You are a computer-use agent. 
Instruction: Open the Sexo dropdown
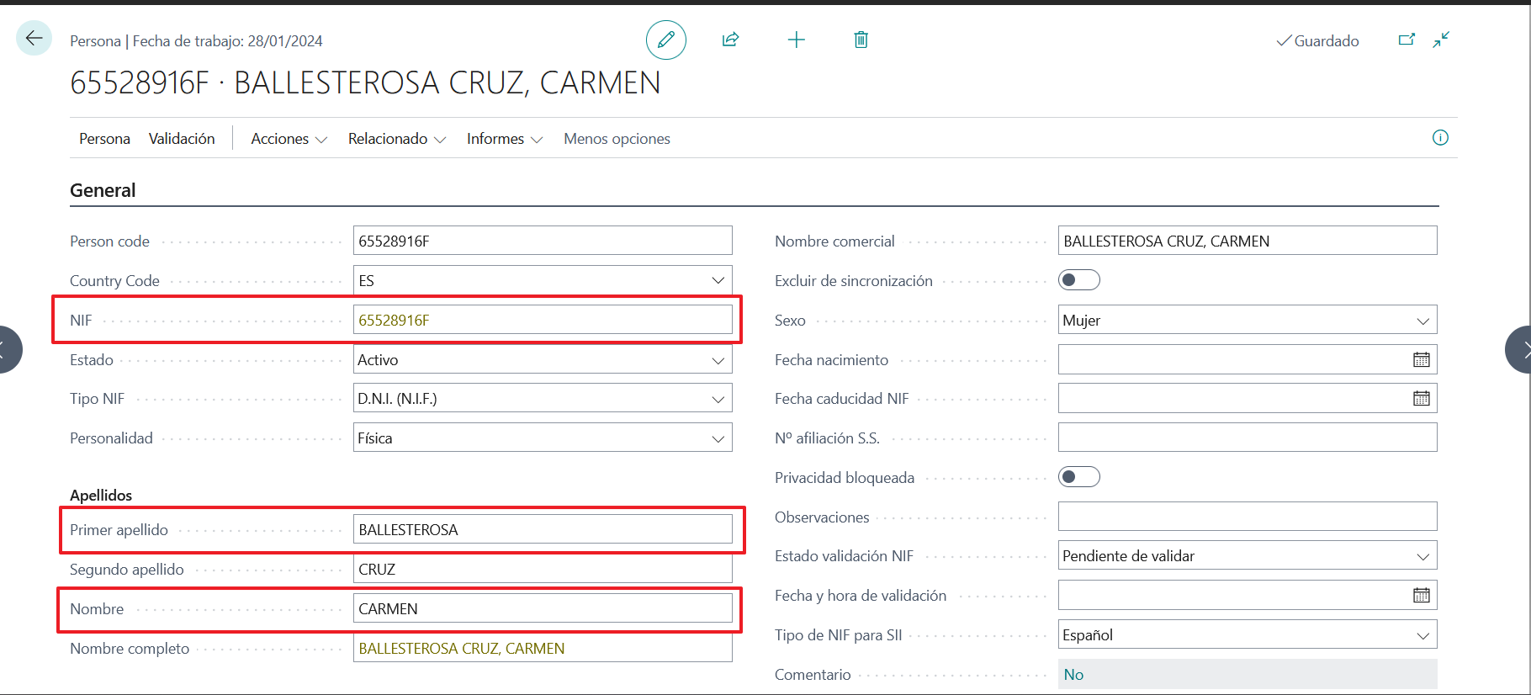(x=1422, y=321)
